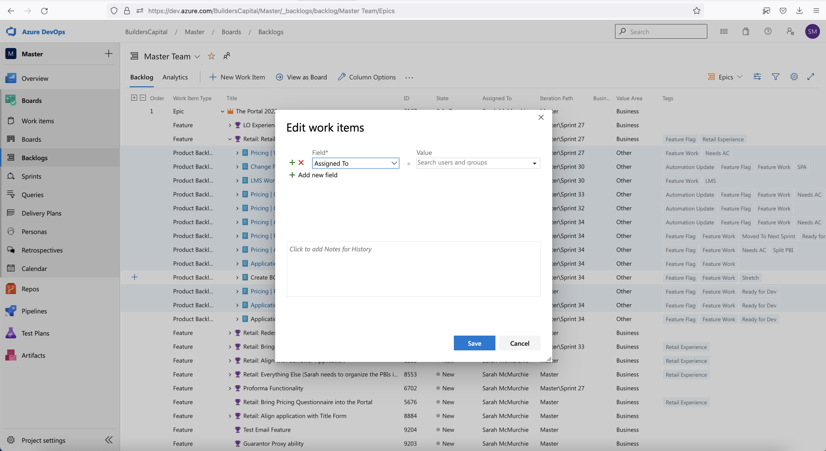Show team members icon next to Master Team
The width and height of the screenshot is (826, 451).
pyautogui.click(x=227, y=56)
